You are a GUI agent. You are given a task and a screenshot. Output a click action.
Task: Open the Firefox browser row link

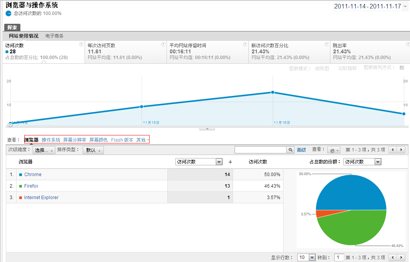tap(31, 186)
